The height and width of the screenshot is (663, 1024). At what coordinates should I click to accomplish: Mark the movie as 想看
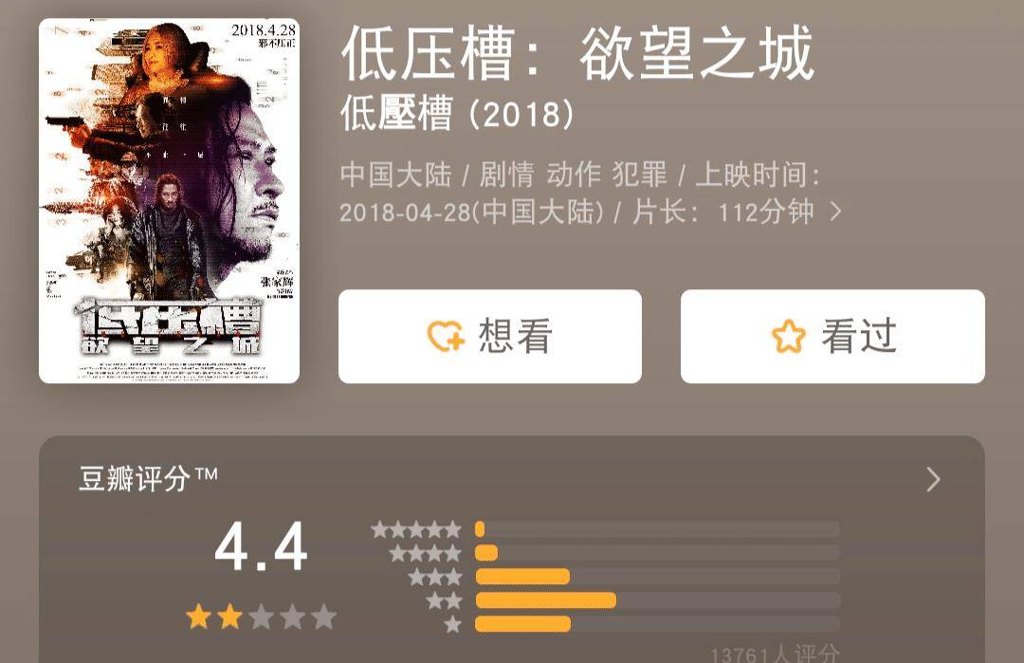click(x=490, y=337)
